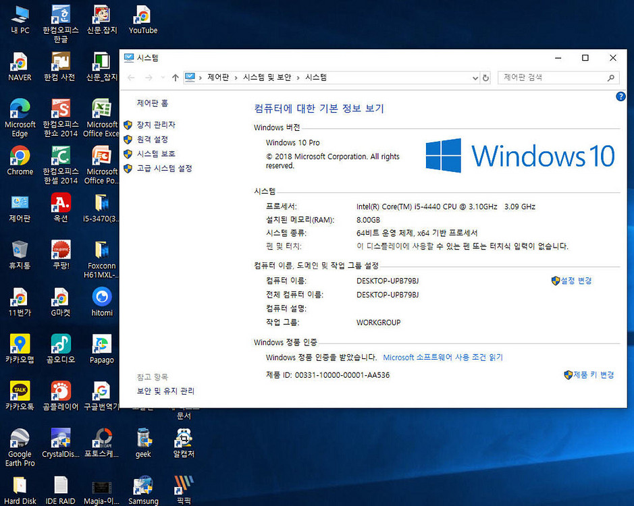Expand the chevron after 제어판 breadcrumb
Viewport: 634px width, 506px height.
pyautogui.click(x=236, y=78)
